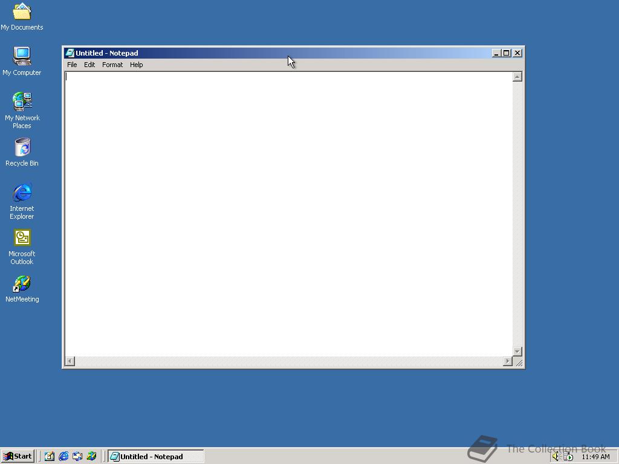Viewport: 619px width, 464px height.
Task: Click the Start button
Action: 18,456
